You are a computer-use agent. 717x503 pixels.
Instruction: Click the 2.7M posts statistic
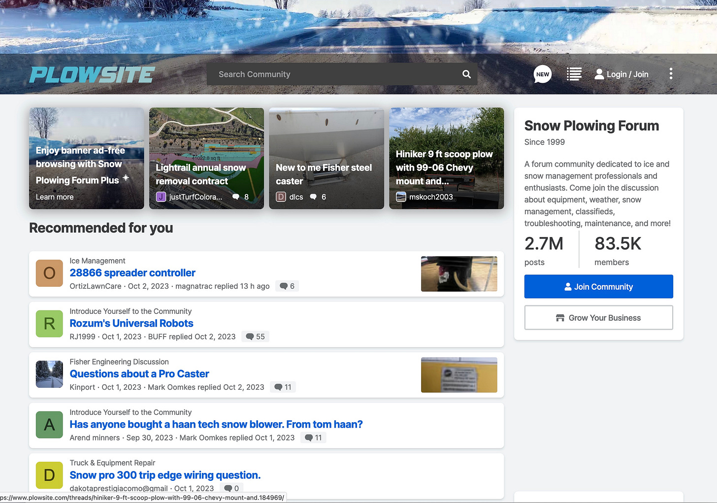(544, 250)
